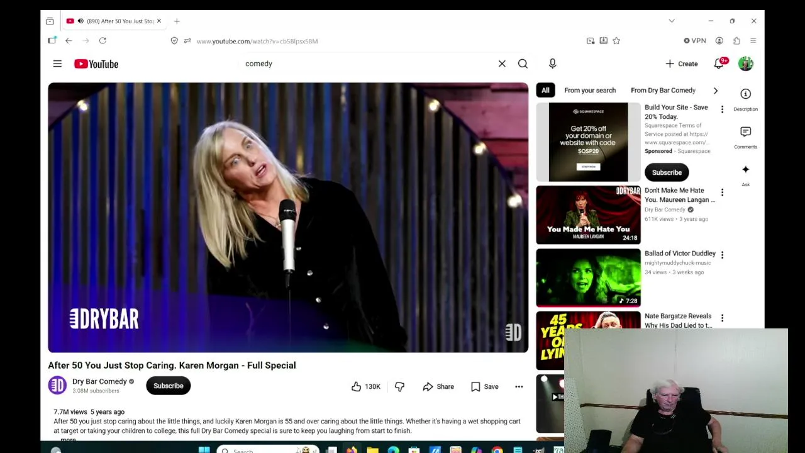Screen dimensions: 805x453
Task: Open the sidebar toggle icon
Action: (x=52, y=40)
